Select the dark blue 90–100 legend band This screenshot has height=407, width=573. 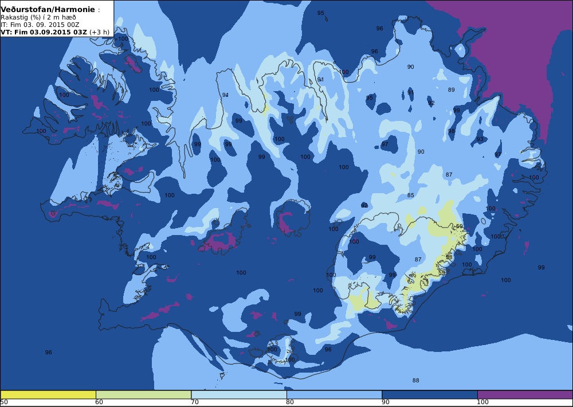[430, 395]
